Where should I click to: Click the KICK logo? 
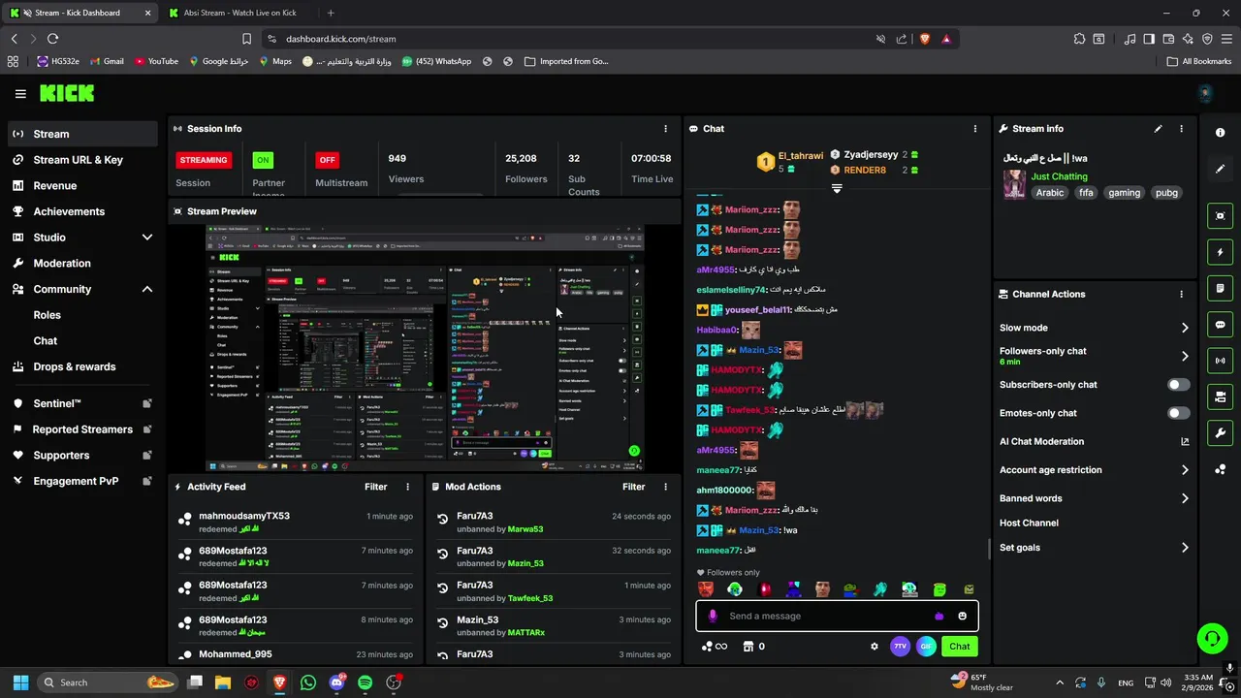(x=67, y=94)
